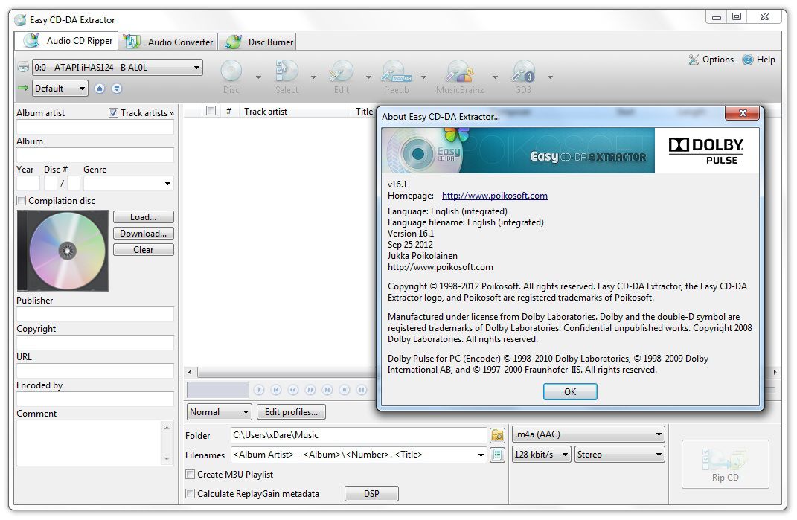Click the previous track playback button

pyautogui.click(x=276, y=390)
